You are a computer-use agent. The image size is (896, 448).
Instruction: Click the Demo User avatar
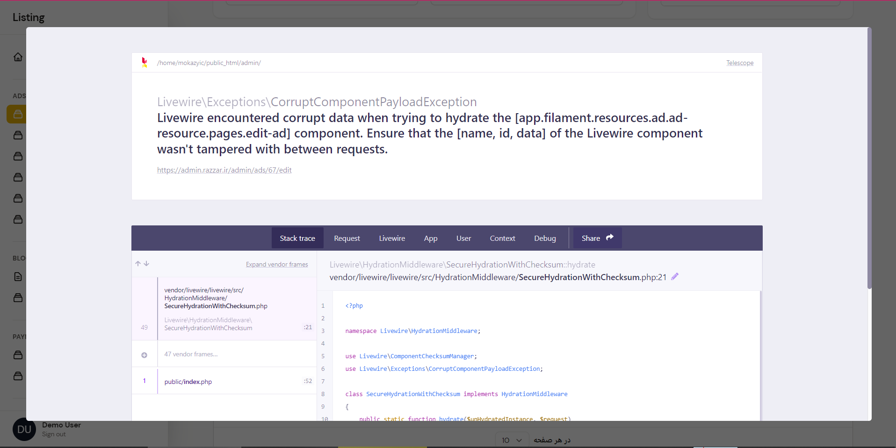click(24, 429)
